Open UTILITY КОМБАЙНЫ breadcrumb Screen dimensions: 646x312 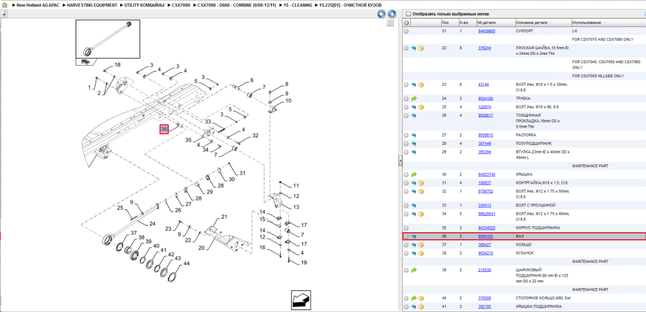click(x=144, y=5)
